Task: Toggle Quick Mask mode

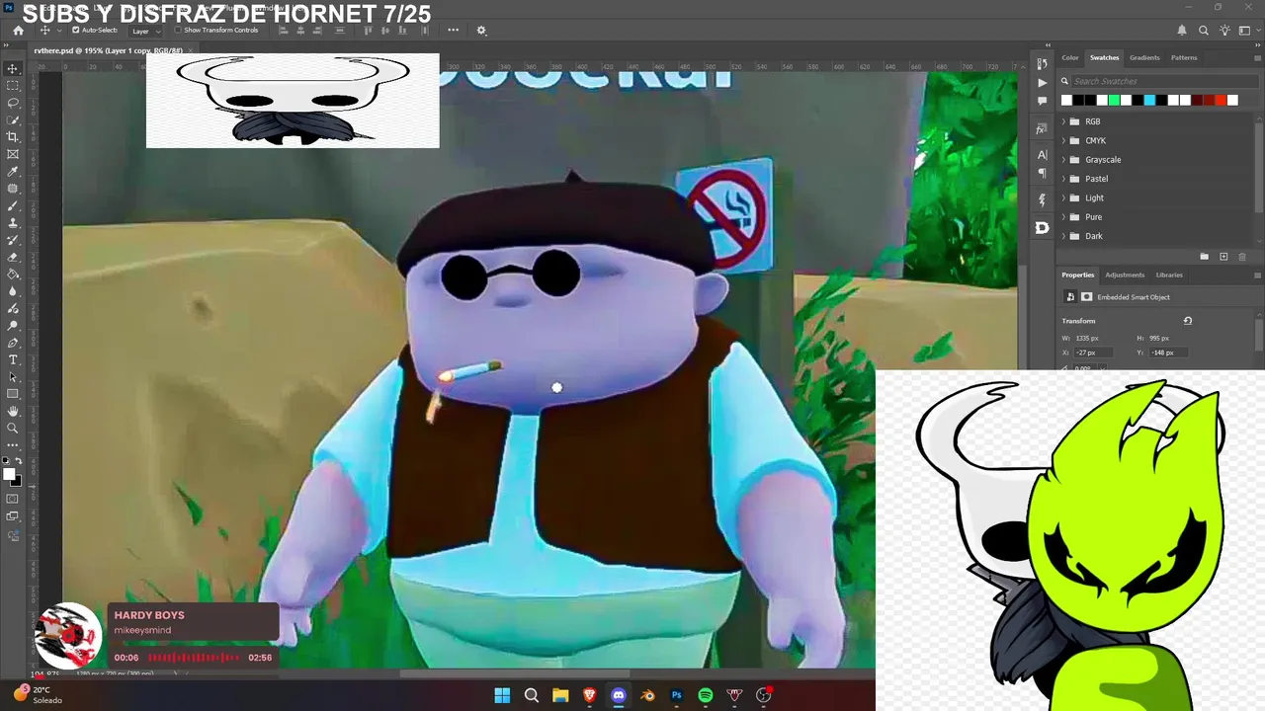Action: 13,498
